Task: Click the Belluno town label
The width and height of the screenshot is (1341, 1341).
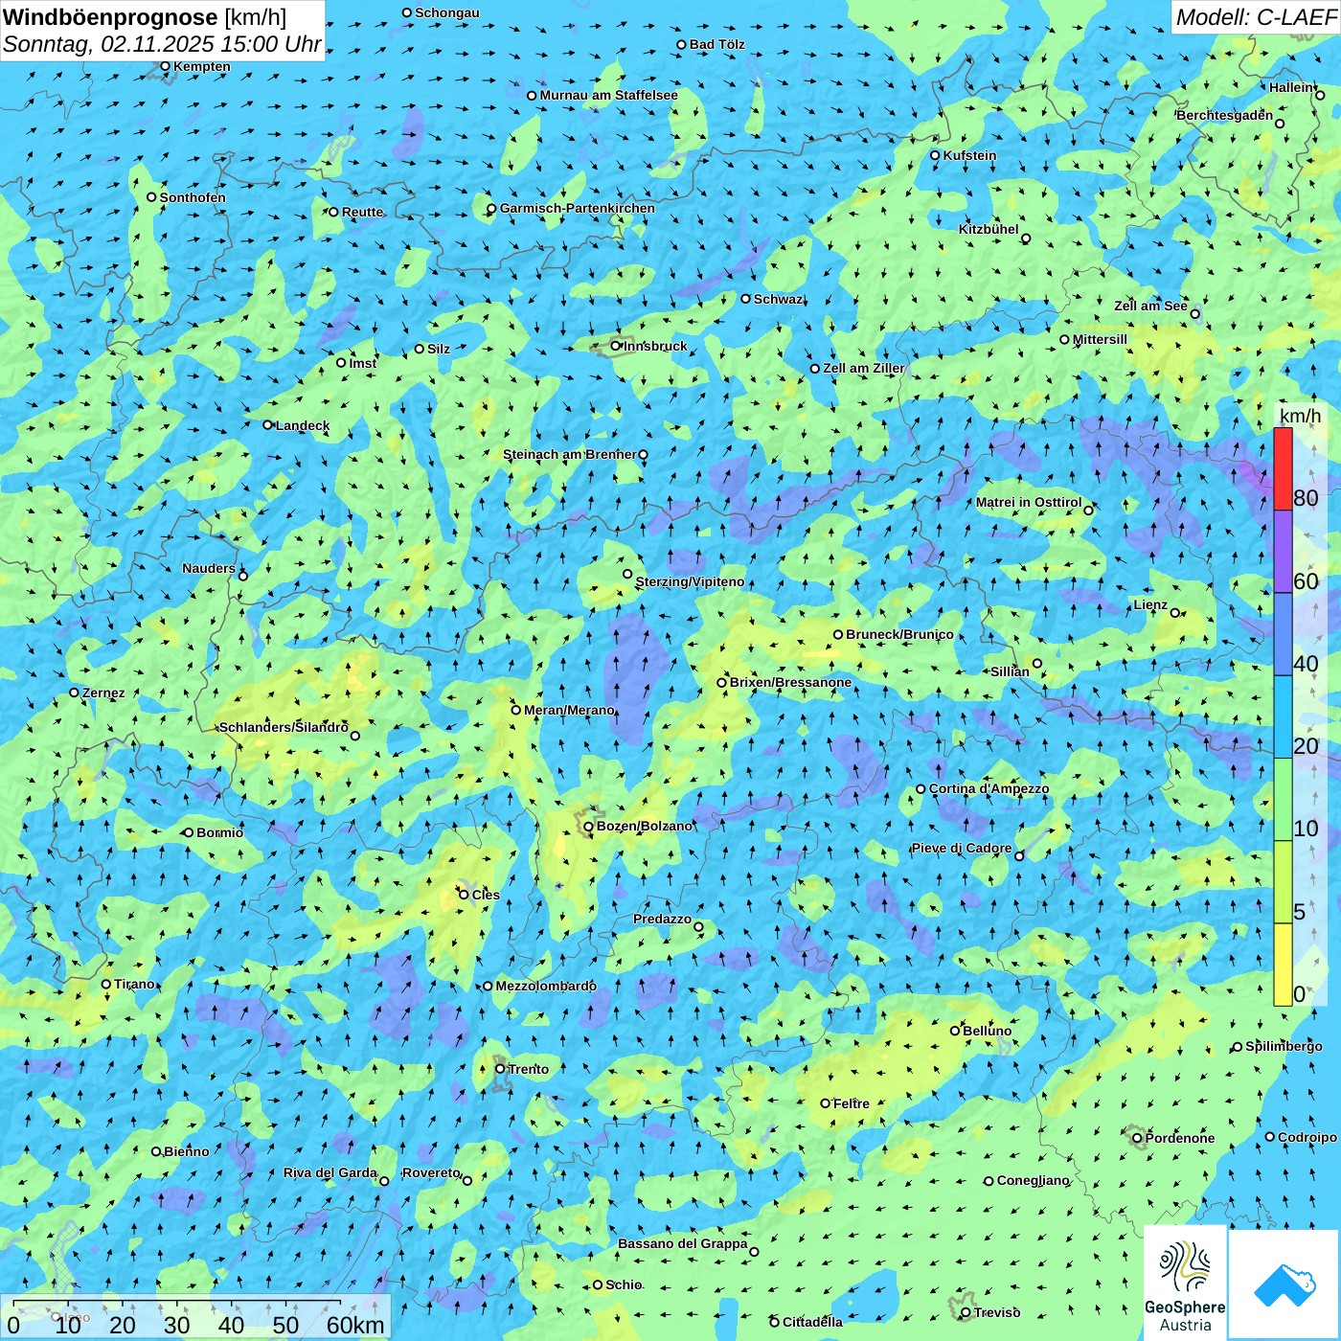Action: click(987, 1031)
